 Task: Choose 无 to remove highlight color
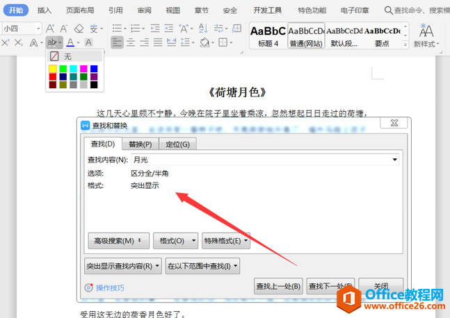[x=67, y=56]
